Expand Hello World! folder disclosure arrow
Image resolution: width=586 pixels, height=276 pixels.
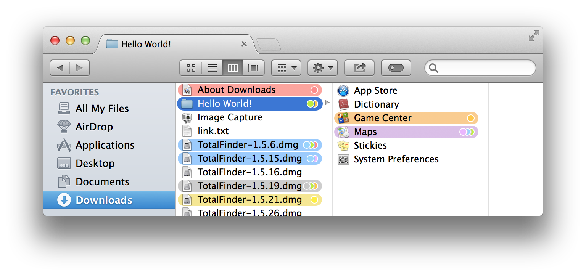[327, 103]
